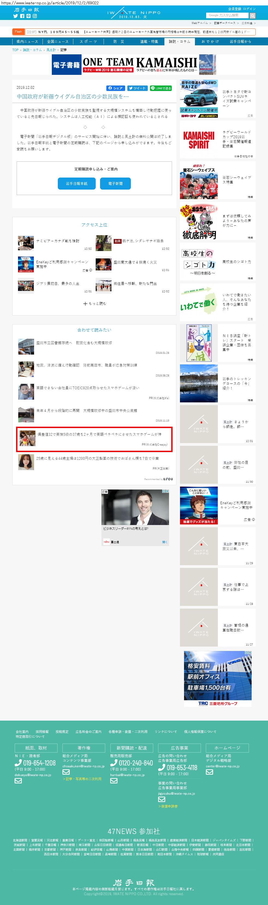This screenshot has height=905, width=268.
Task: Click the ログイン link at top
Action: (249, 9)
